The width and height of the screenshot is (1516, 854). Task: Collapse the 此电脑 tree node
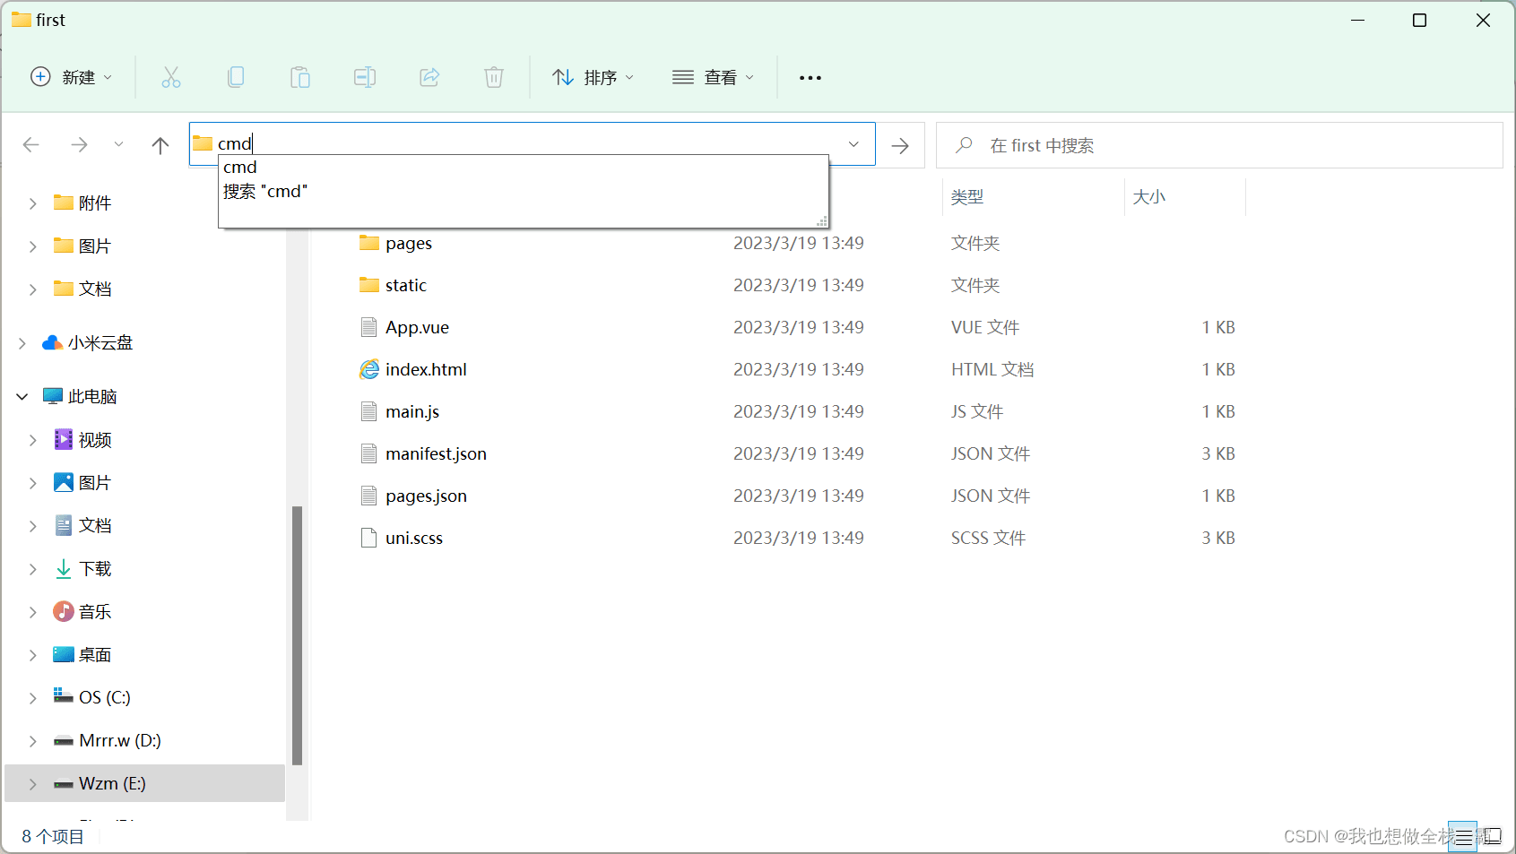[22, 397]
